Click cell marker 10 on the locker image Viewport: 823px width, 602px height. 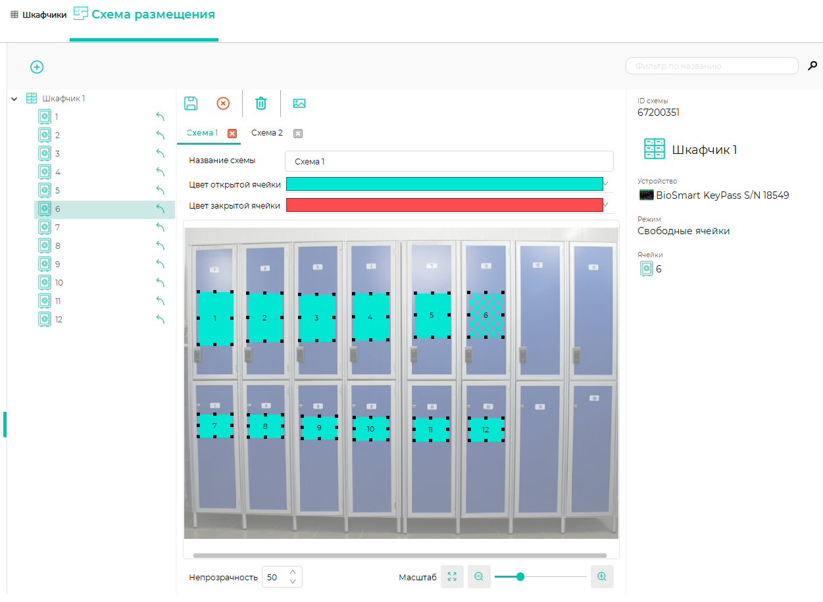click(x=370, y=428)
